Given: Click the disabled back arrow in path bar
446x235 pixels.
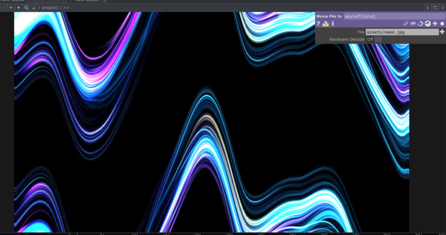Looking at the screenshot, I should click(3, 8).
